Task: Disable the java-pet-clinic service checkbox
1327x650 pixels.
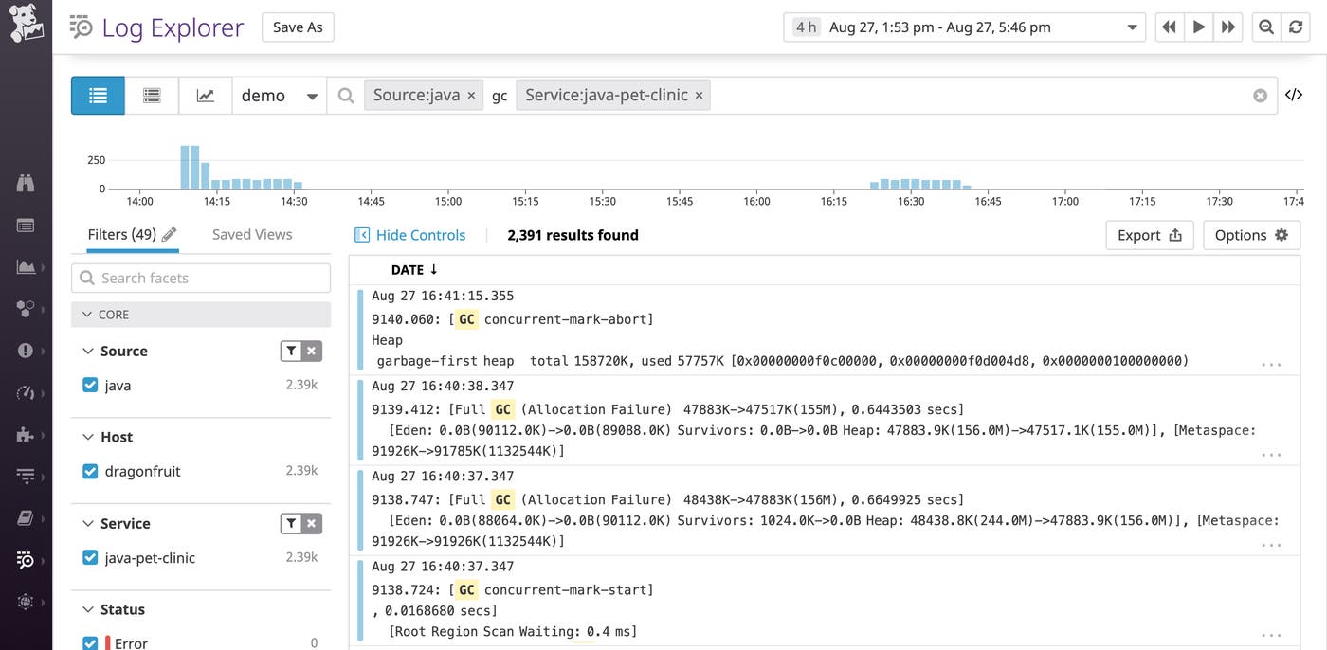Action: [x=90, y=557]
